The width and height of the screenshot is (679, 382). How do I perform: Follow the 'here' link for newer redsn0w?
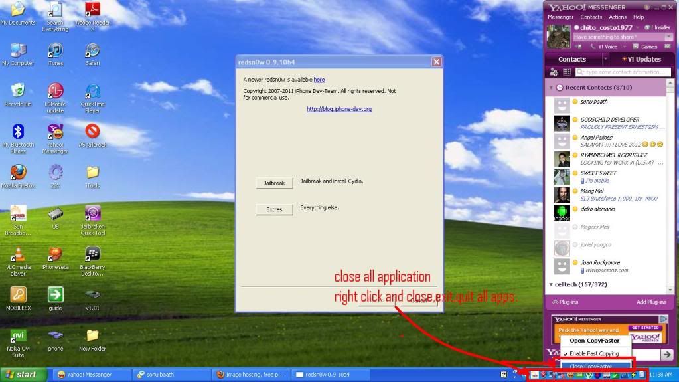[319, 80]
